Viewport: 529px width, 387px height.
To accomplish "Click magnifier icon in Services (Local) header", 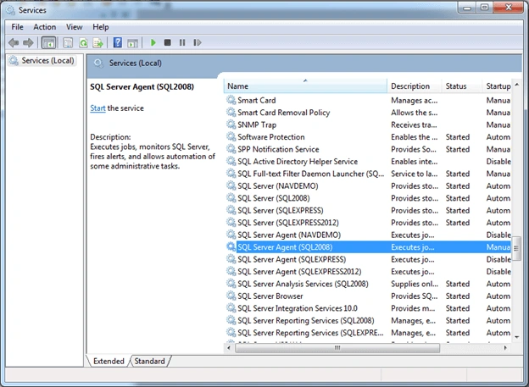I will (98, 63).
